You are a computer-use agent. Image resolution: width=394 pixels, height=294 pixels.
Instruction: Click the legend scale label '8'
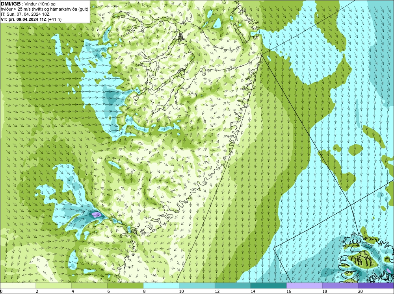(x=145, y=291)
